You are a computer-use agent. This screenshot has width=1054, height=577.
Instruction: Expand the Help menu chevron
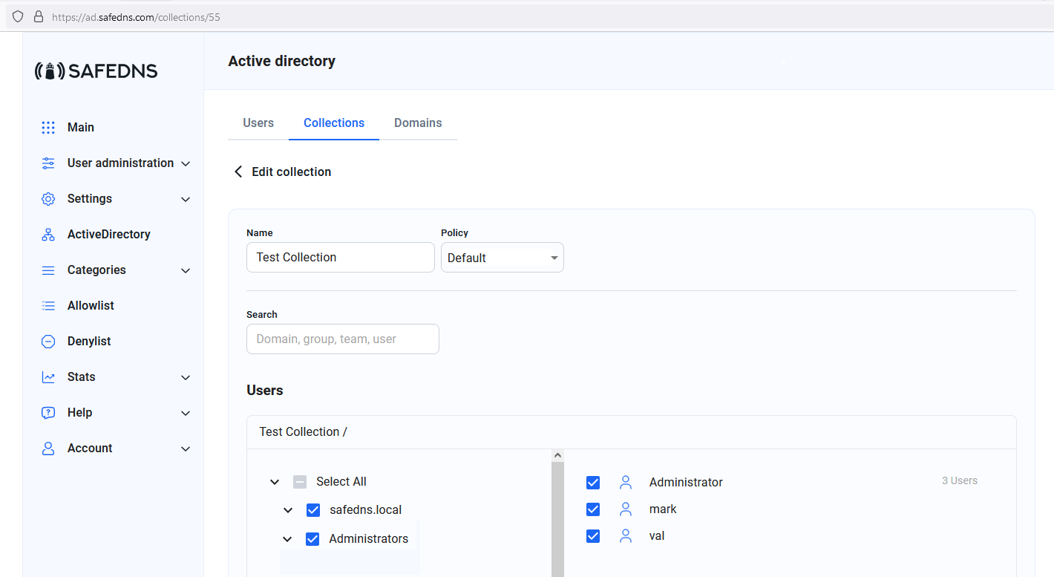coord(186,413)
